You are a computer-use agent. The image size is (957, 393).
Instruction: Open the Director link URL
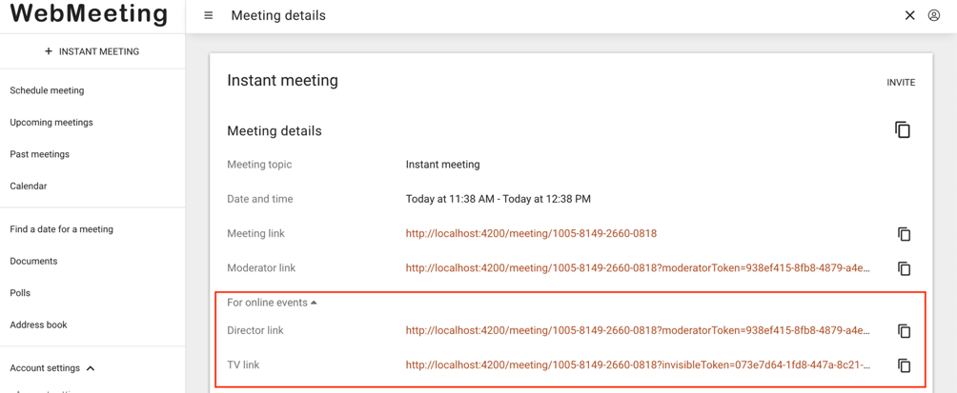click(638, 331)
